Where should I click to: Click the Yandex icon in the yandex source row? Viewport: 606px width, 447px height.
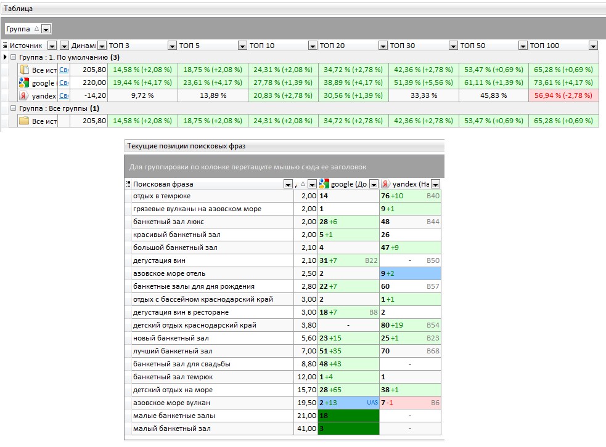pyautogui.click(x=24, y=95)
